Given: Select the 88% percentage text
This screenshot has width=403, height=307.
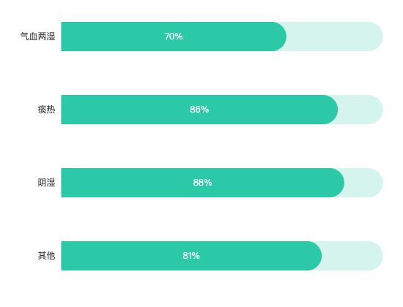Looking at the screenshot, I should 202,183.
